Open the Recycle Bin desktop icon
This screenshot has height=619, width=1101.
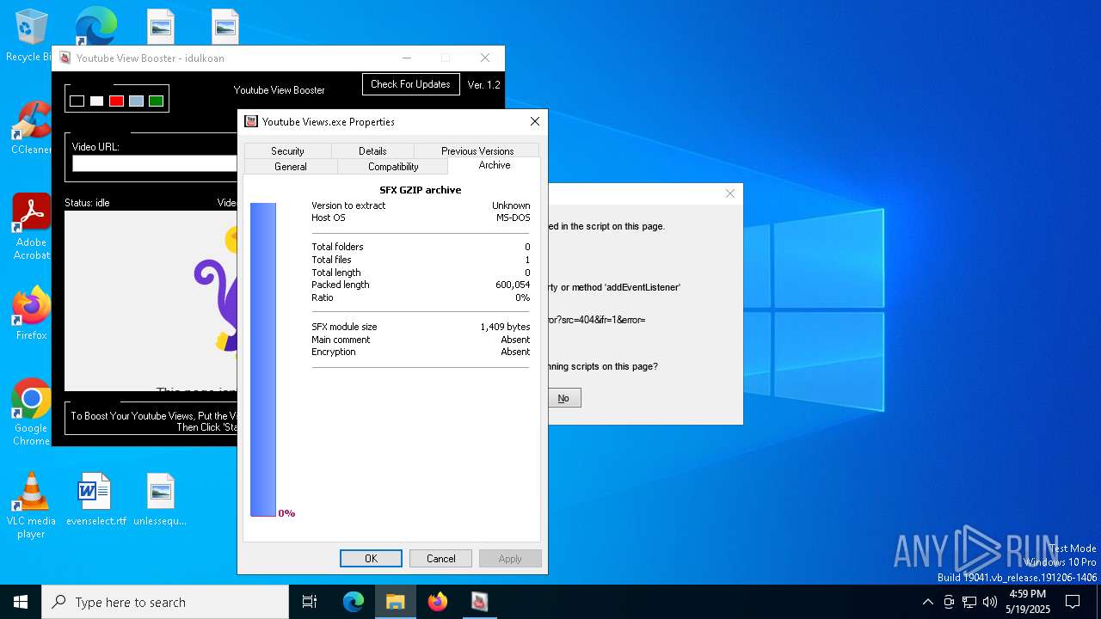click(31, 36)
